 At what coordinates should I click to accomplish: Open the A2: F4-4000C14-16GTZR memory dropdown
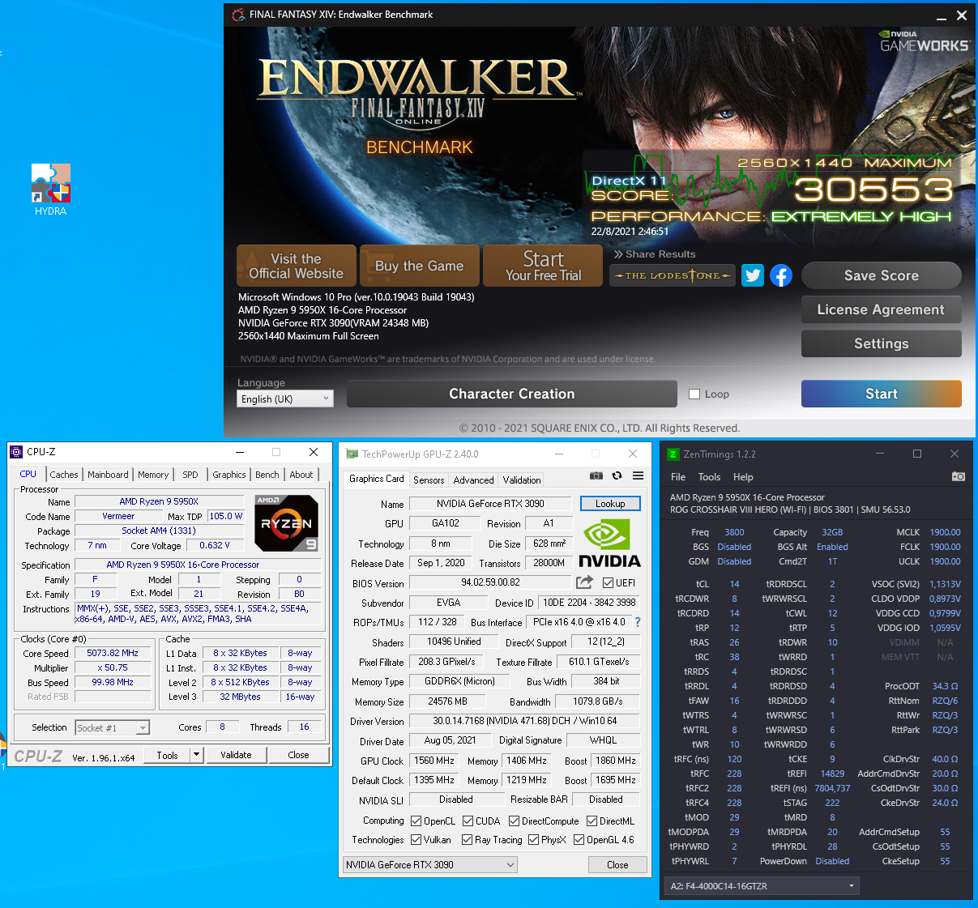762,886
